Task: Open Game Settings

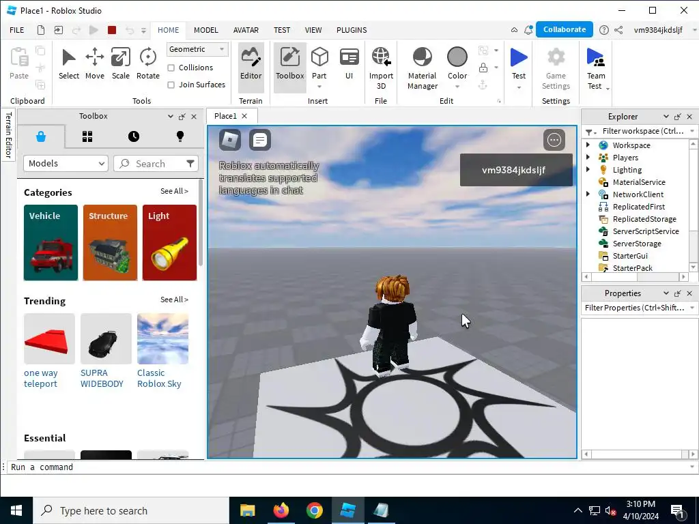Action: 556,69
